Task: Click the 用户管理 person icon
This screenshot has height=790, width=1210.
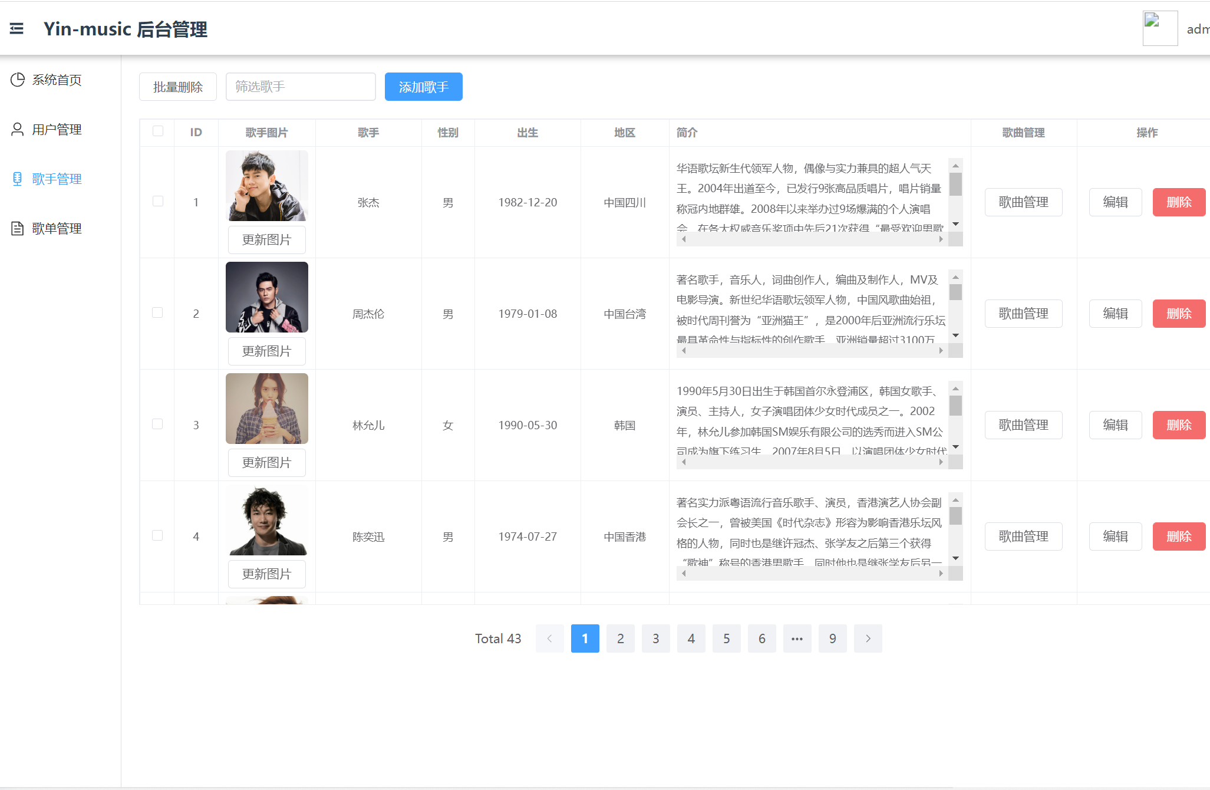Action: point(18,129)
